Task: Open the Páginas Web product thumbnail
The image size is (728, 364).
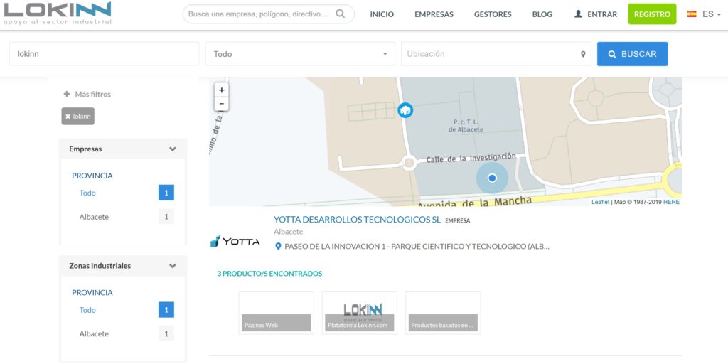Action: click(277, 313)
